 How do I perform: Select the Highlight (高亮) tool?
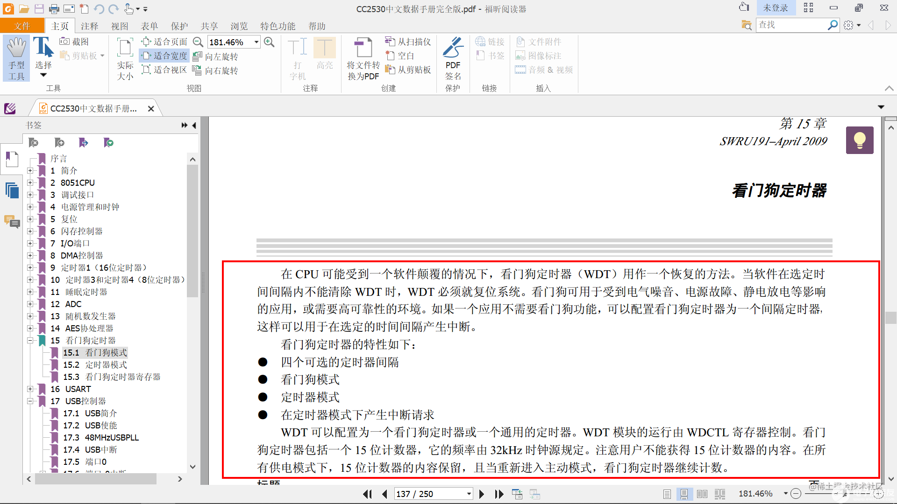tap(325, 54)
